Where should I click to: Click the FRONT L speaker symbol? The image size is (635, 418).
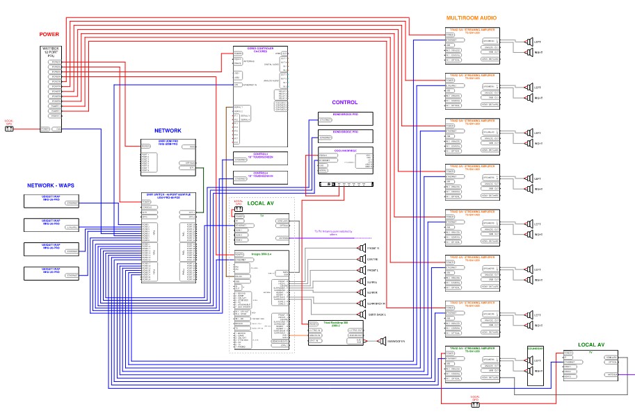click(361, 270)
